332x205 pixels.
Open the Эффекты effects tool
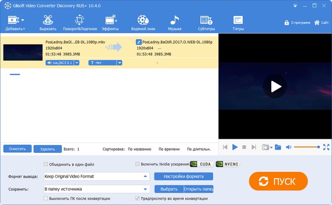click(x=110, y=23)
